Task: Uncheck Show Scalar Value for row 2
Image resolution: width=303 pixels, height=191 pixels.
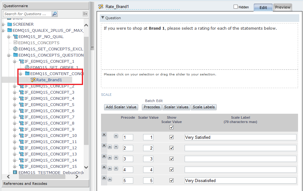Action: [x=171, y=148]
